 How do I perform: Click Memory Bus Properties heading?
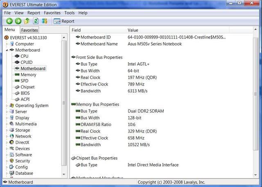click(x=97, y=104)
